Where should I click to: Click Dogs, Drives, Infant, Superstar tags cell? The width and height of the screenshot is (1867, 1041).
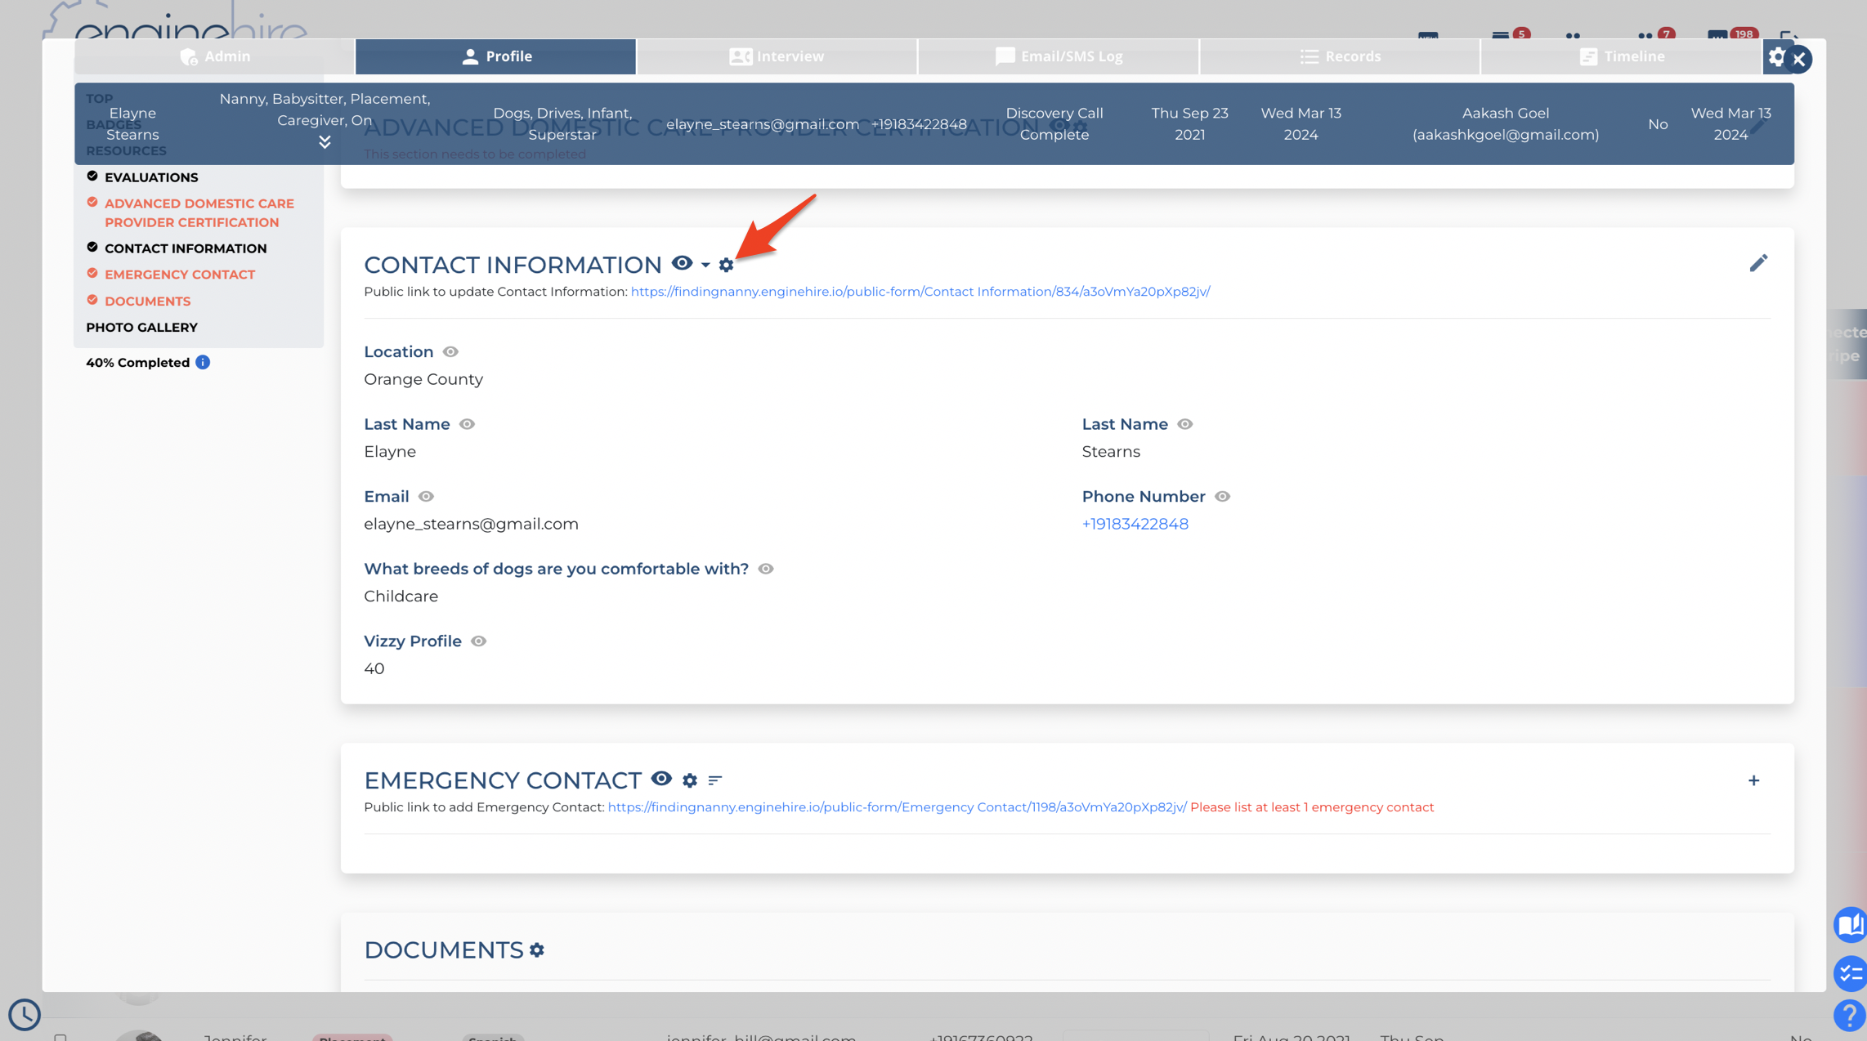tap(562, 124)
